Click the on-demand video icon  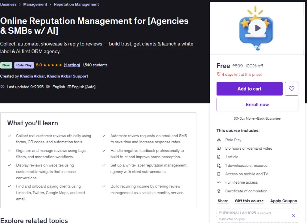coord(219,148)
